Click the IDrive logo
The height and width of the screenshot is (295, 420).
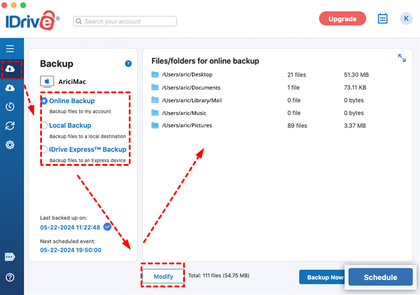[32, 20]
